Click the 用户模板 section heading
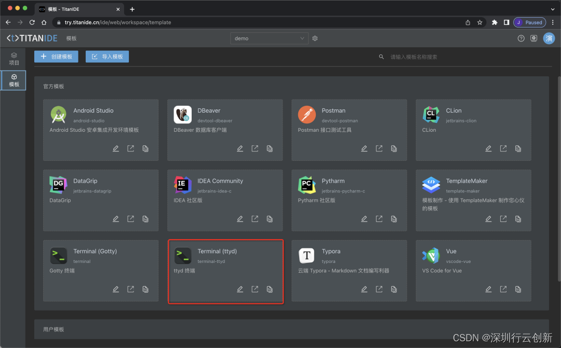561x348 pixels. point(54,329)
